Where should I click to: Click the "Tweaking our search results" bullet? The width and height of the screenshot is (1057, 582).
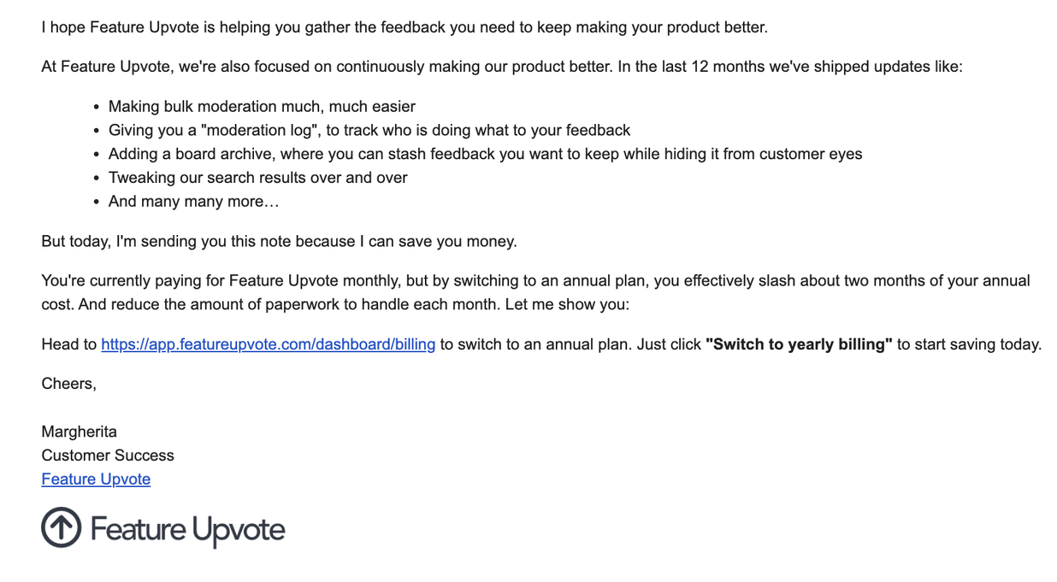pyautogui.click(x=257, y=178)
